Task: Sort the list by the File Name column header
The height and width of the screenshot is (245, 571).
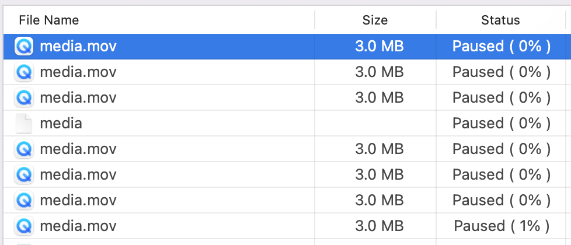Action: pos(49,20)
